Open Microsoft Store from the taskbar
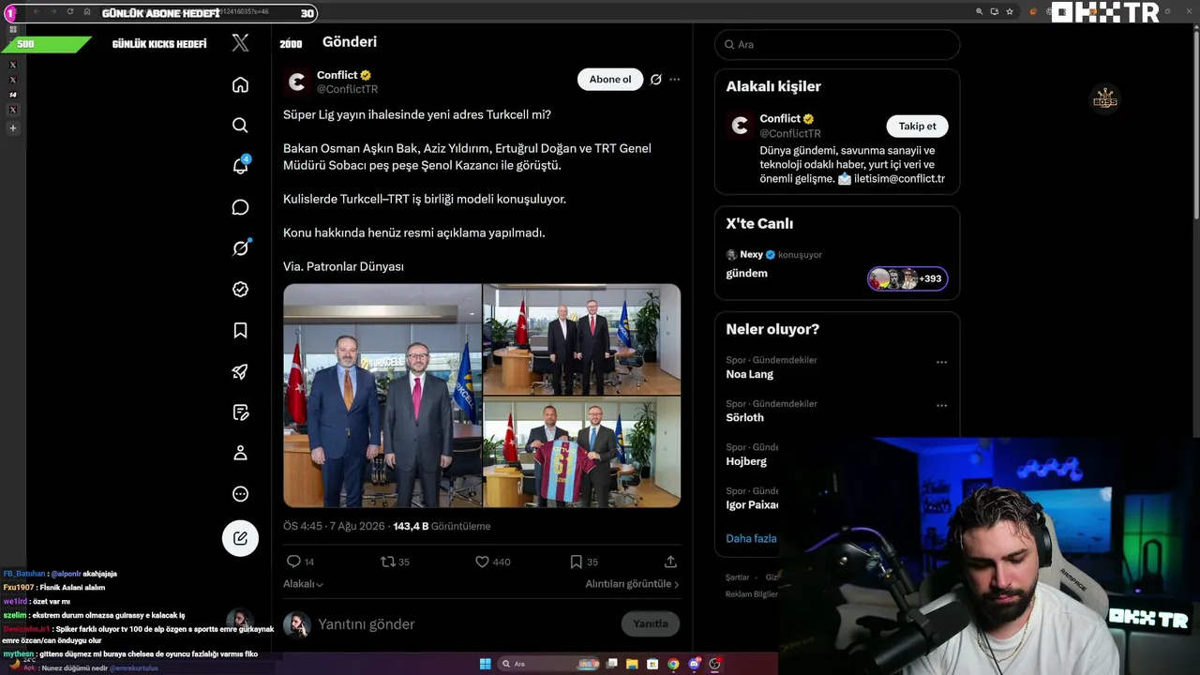 (x=652, y=664)
